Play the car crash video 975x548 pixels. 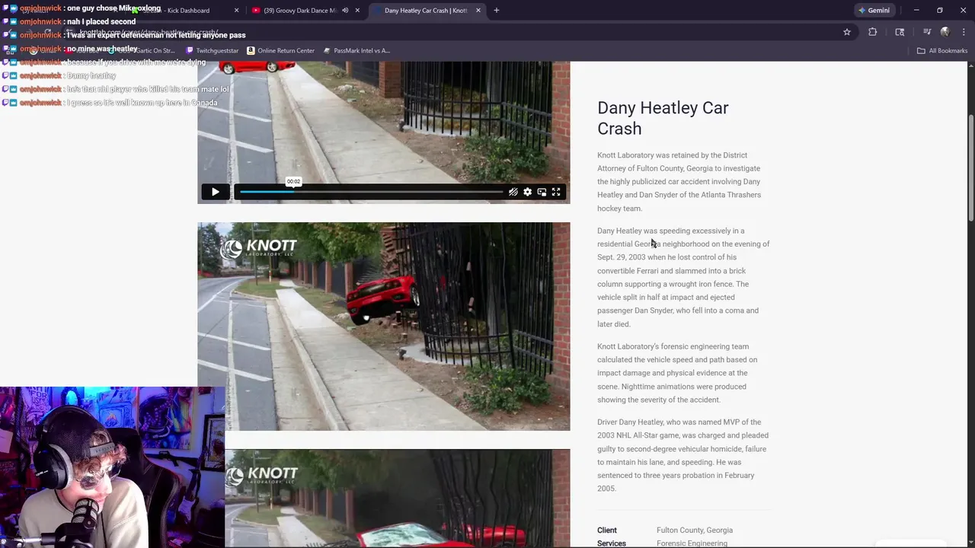point(215,193)
